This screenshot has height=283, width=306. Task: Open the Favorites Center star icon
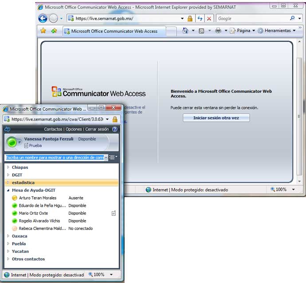43,31
